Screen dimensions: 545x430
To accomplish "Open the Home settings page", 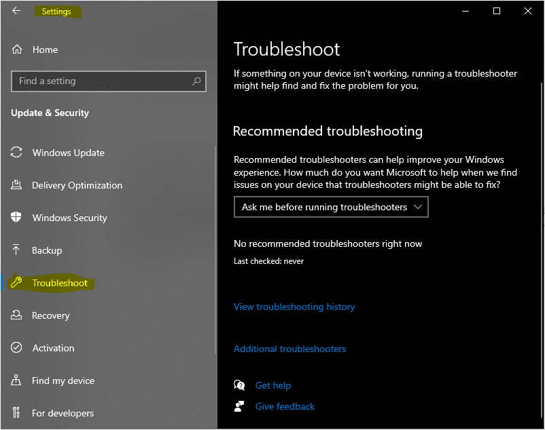I will (45, 50).
